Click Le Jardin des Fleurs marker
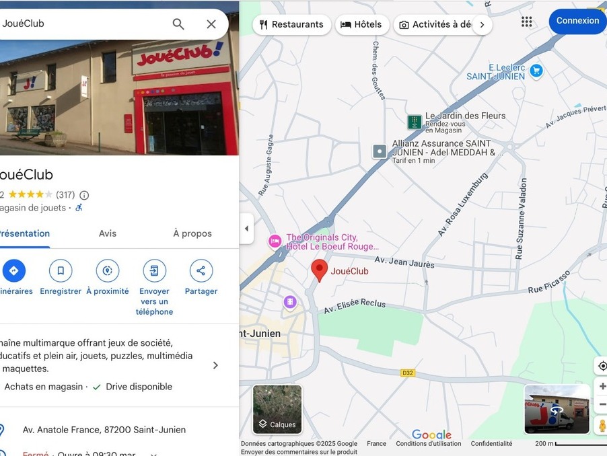The image size is (607, 456). point(415,122)
